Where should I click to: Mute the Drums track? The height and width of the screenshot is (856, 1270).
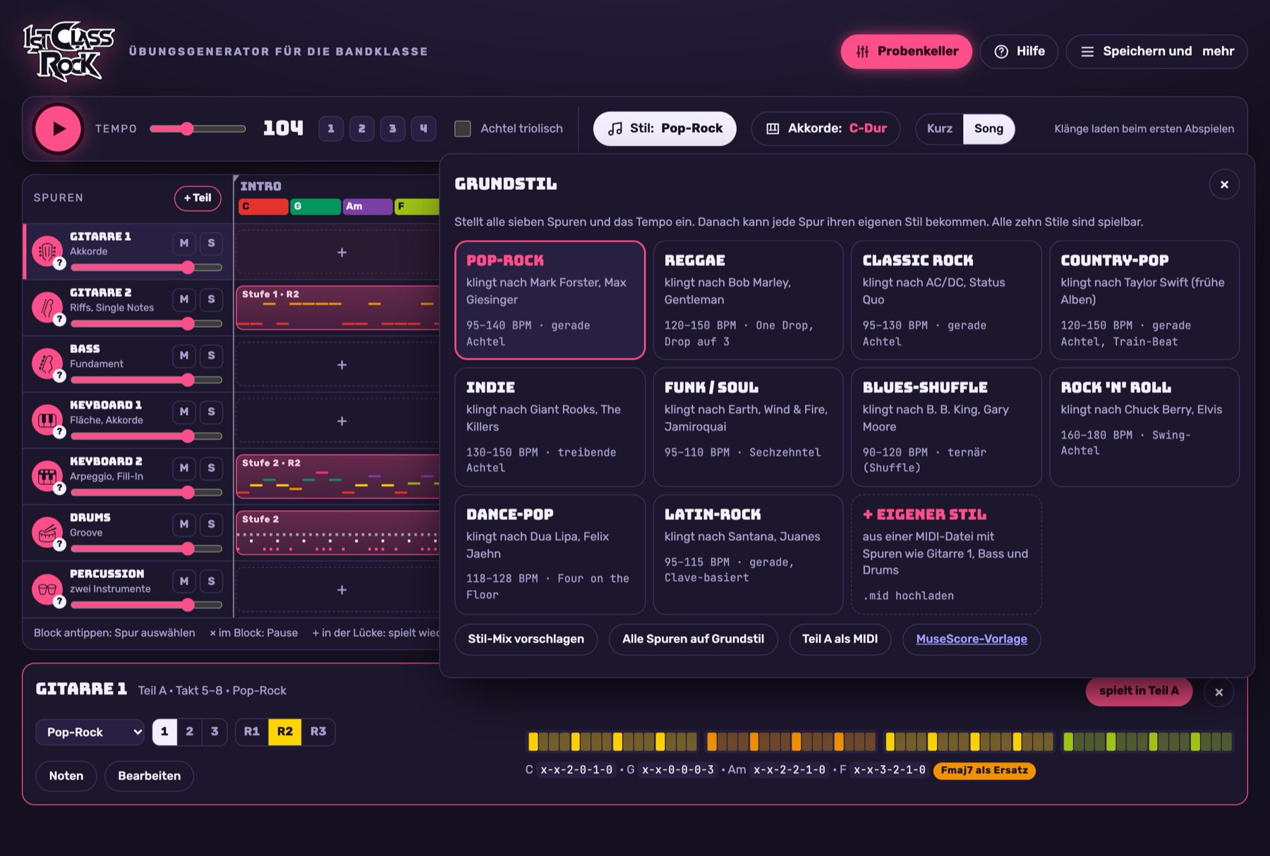click(x=184, y=524)
